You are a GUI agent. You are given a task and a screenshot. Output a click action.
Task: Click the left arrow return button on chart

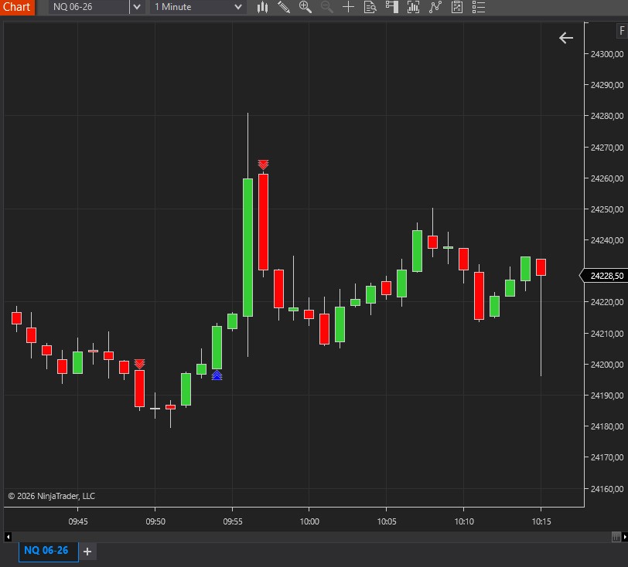(566, 37)
